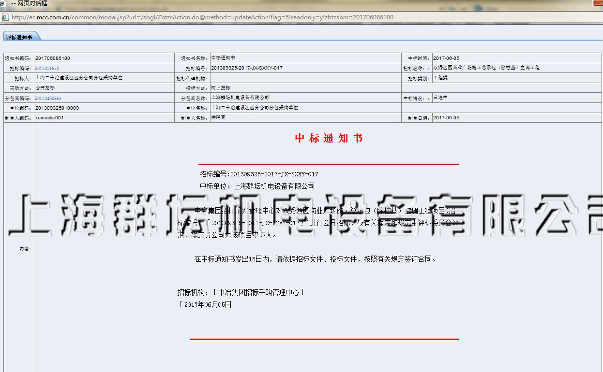Open the 分包商编码 link 20170403661

click(x=48, y=99)
